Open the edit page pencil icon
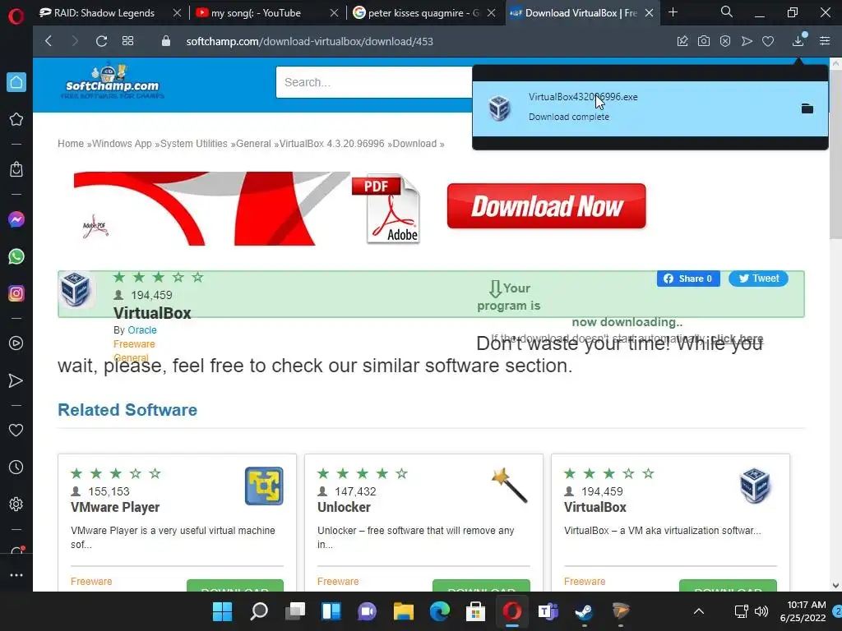Image resolution: width=842 pixels, height=631 pixels. [x=682, y=41]
